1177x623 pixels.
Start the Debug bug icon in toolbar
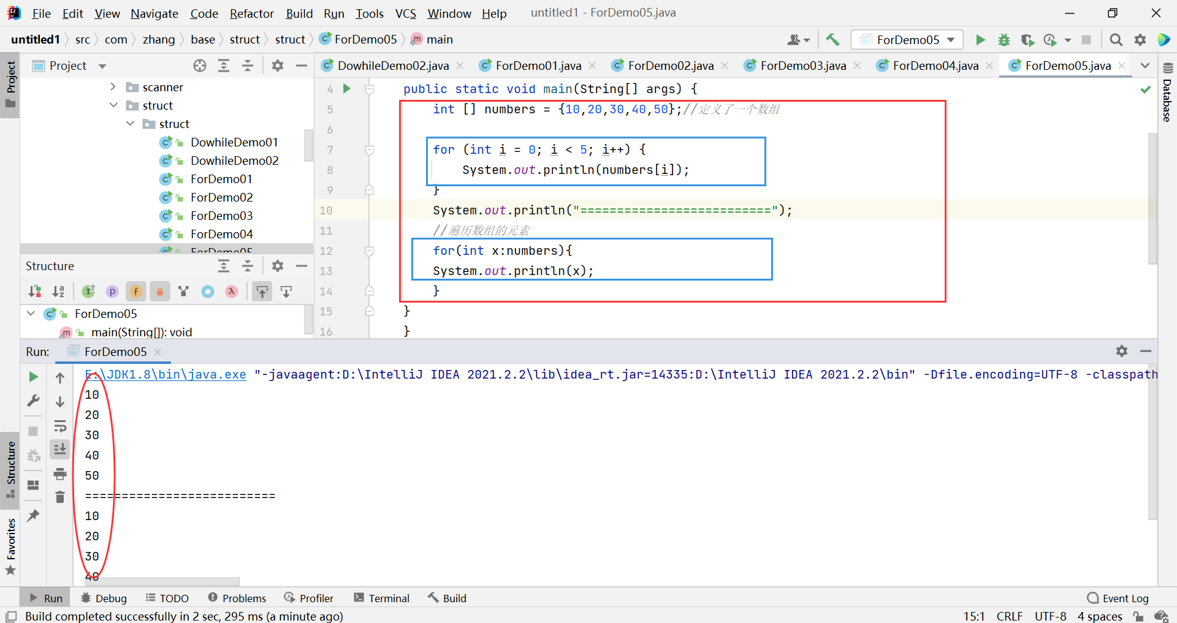coord(1004,40)
